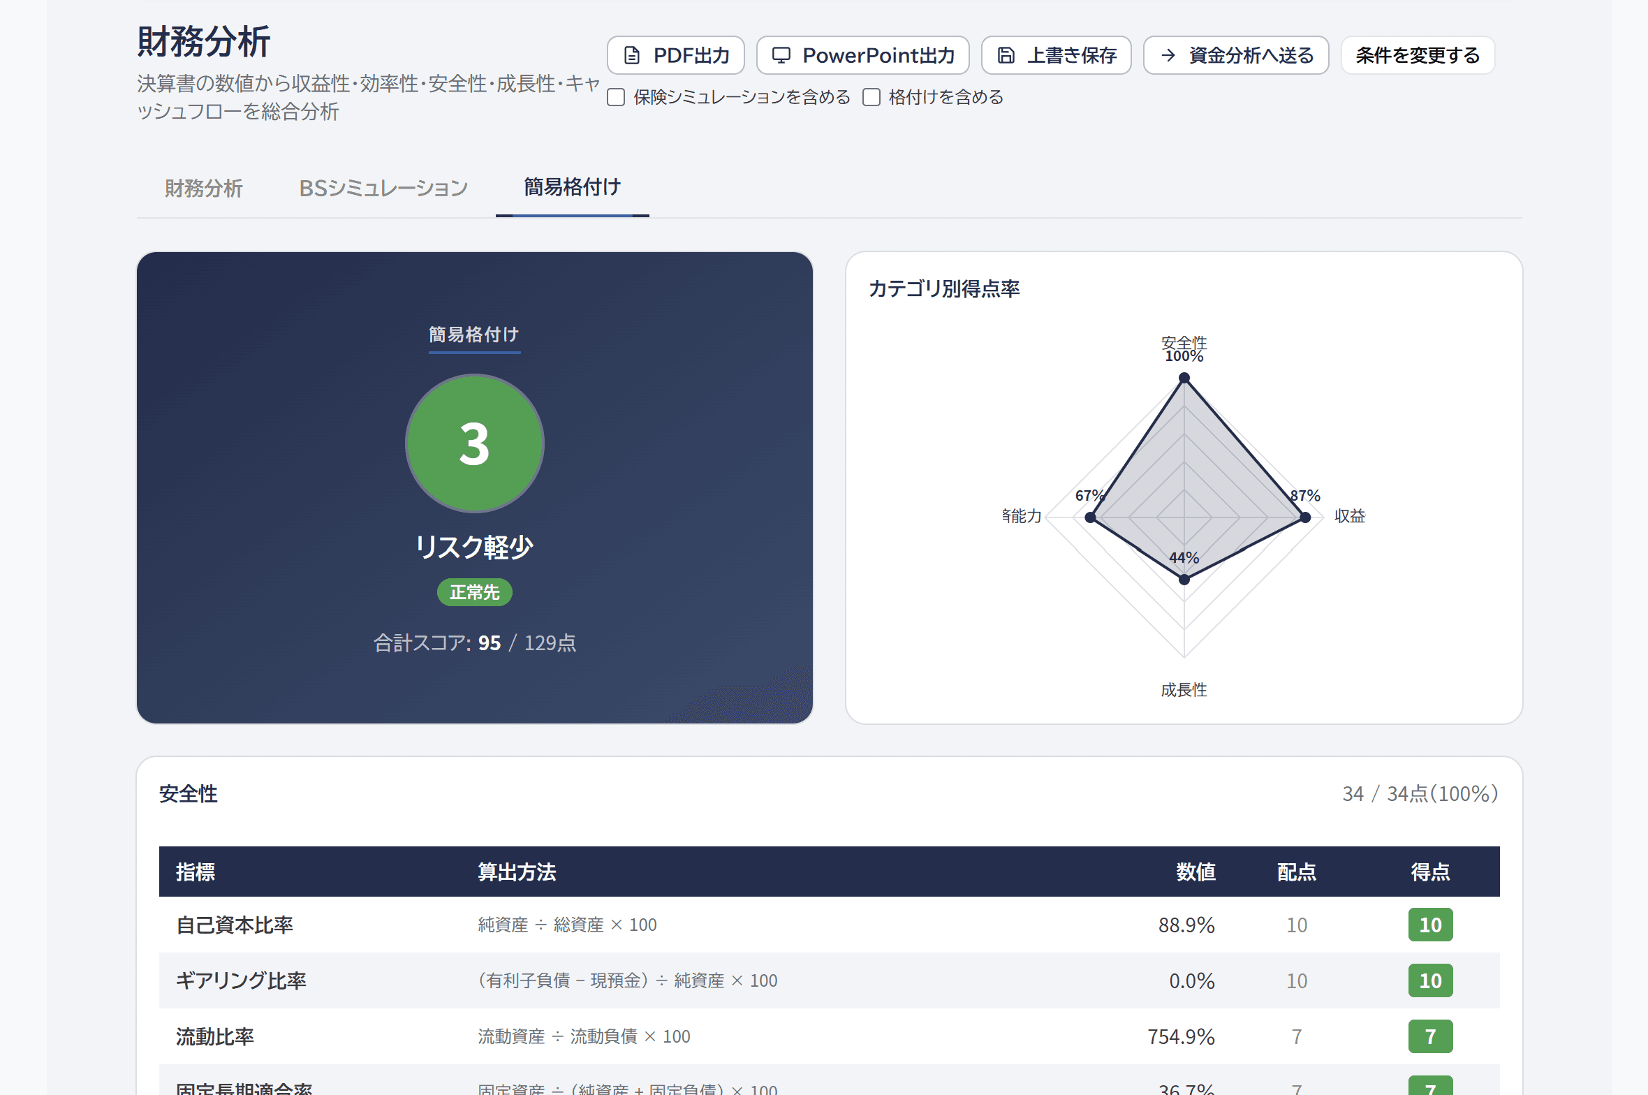Switch to the 財務分析 tab

click(203, 188)
